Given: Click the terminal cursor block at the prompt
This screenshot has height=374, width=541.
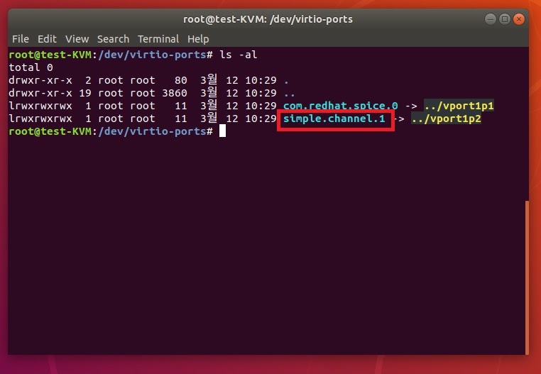Looking at the screenshot, I should (222, 131).
